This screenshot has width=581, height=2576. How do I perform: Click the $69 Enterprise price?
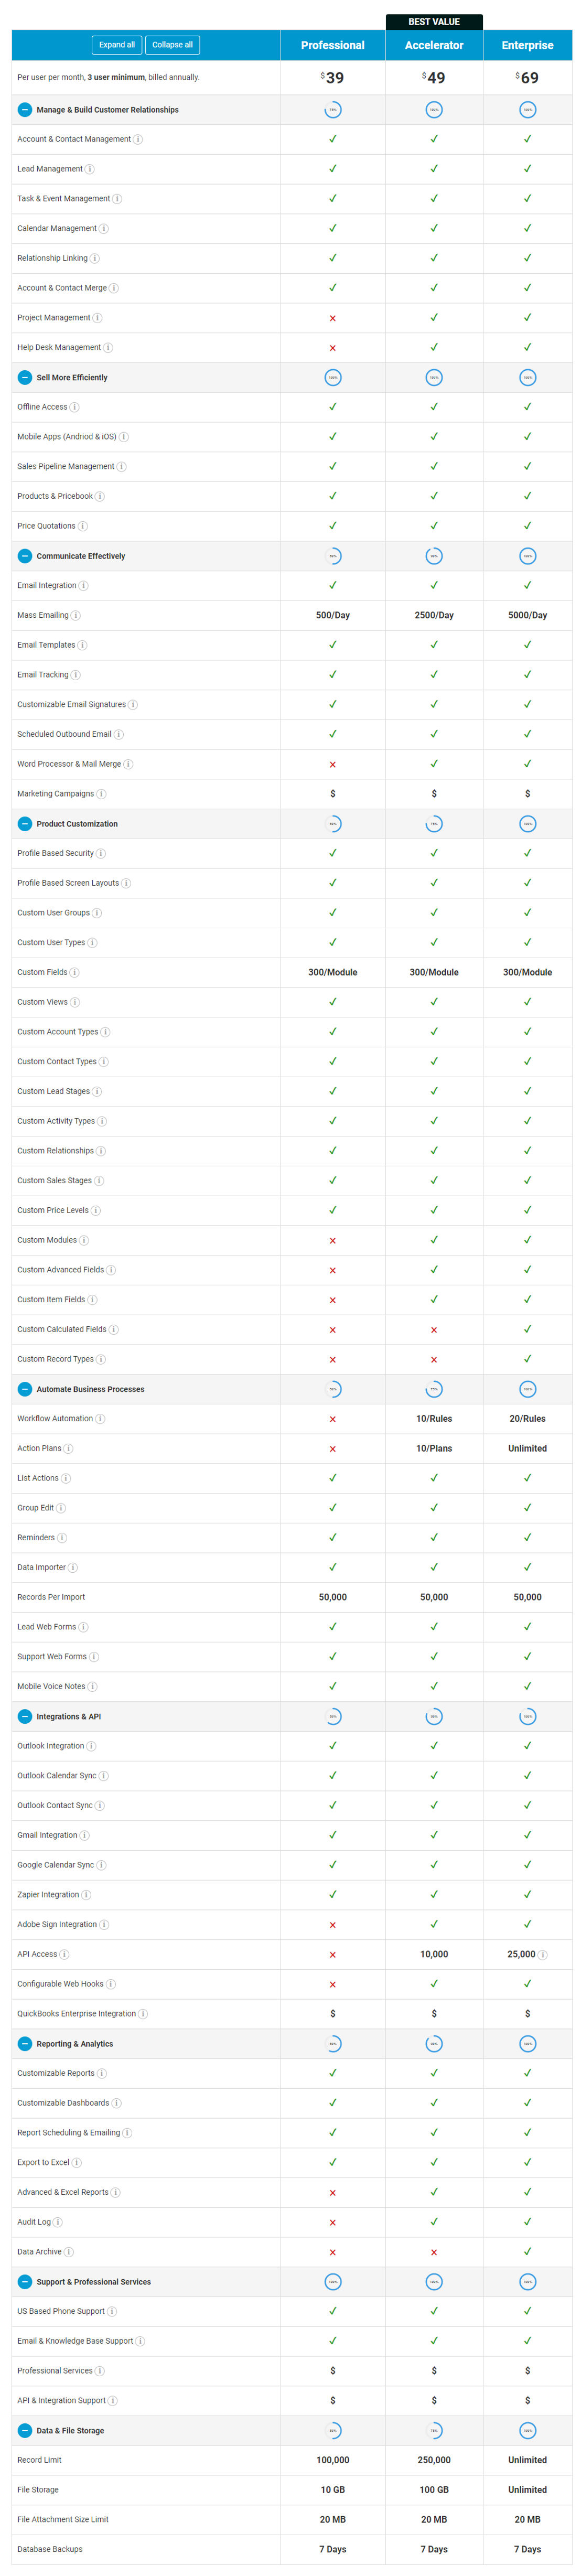point(527,77)
